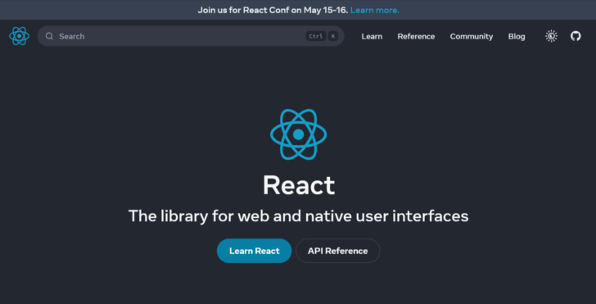
Task: Open the Reference nav item
Action: [x=416, y=37]
